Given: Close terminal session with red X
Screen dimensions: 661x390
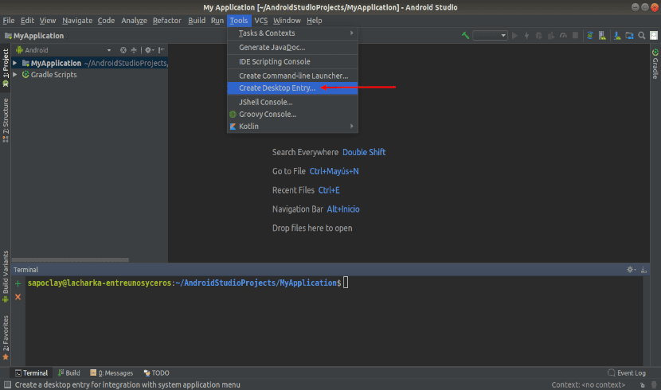Looking at the screenshot, I should point(18,297).
